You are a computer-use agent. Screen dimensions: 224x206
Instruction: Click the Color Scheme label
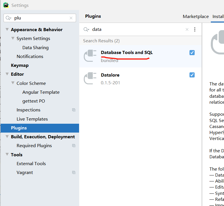31,83
